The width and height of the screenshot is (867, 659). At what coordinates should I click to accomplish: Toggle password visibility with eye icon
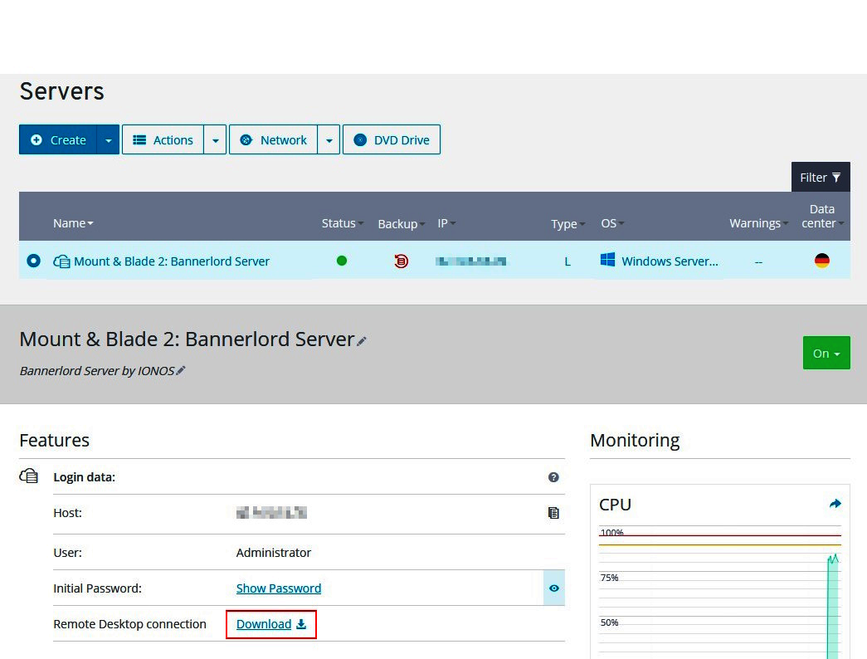[x=553, y=588]
